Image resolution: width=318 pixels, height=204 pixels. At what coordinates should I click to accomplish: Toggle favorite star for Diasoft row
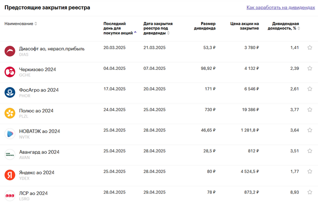(310, 48)
